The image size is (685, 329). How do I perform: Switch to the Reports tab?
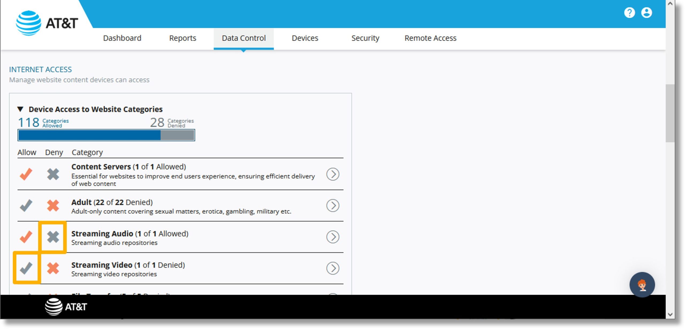coord(184,38)
